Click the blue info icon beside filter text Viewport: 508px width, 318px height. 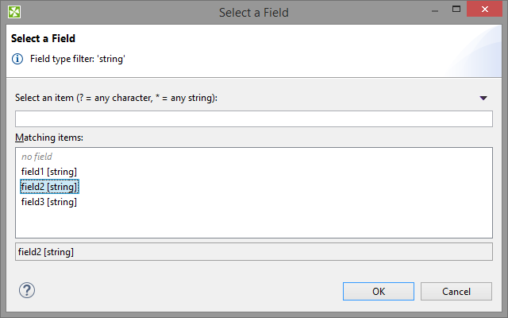pos(17,58)
